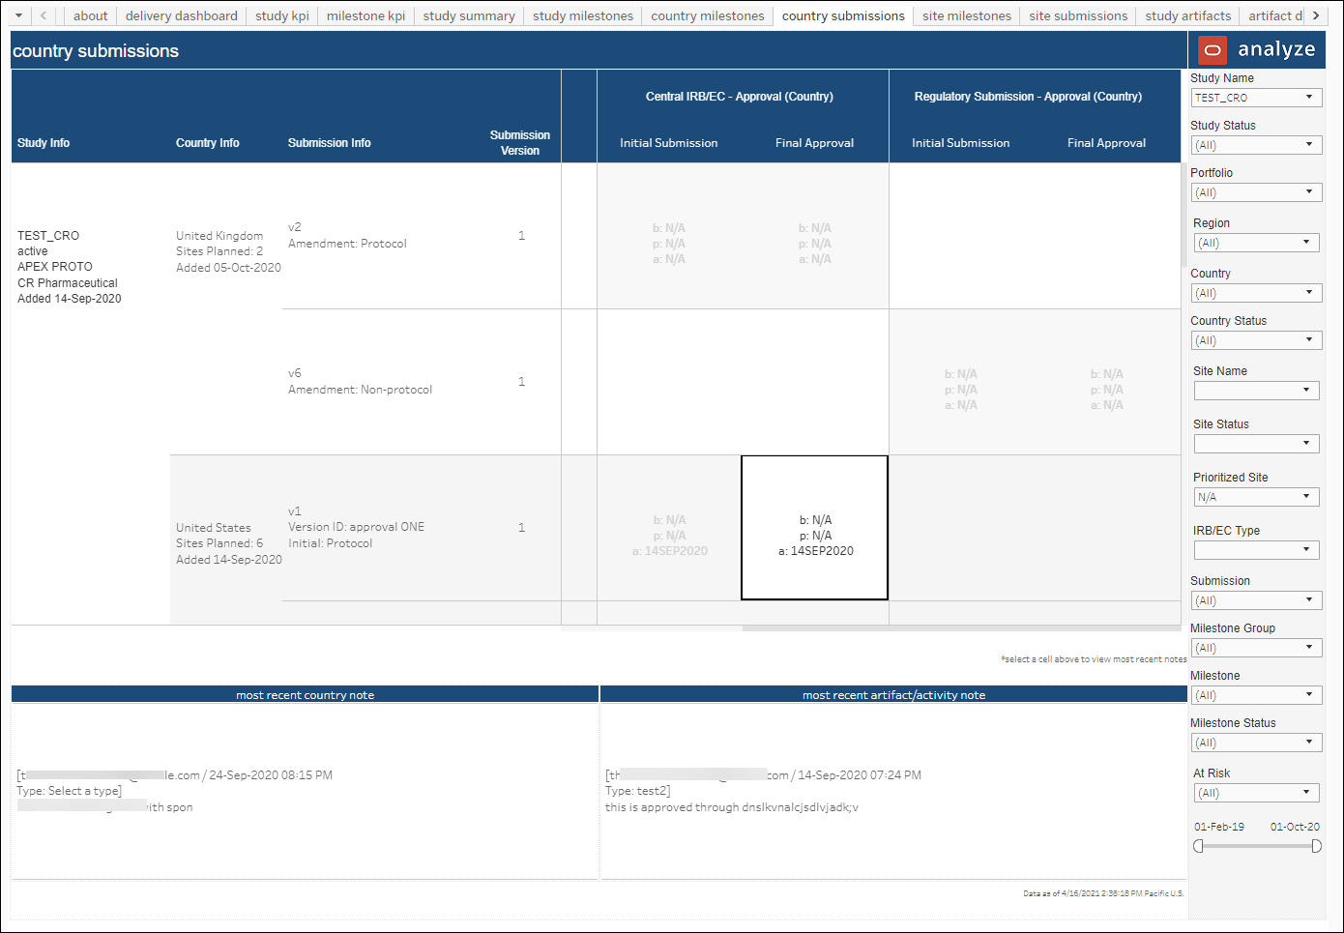Expand the Milestone Group dropdown
Image resolution: width=1344 pixels, height=933 pixels.
point(1256,648)
